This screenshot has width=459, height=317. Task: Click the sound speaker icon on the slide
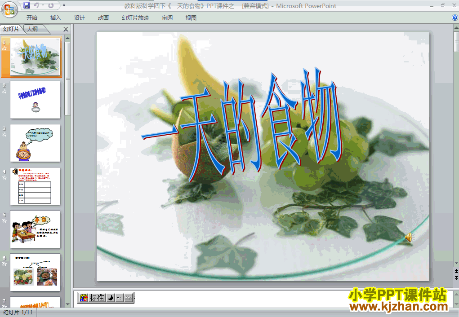point(409,238)
